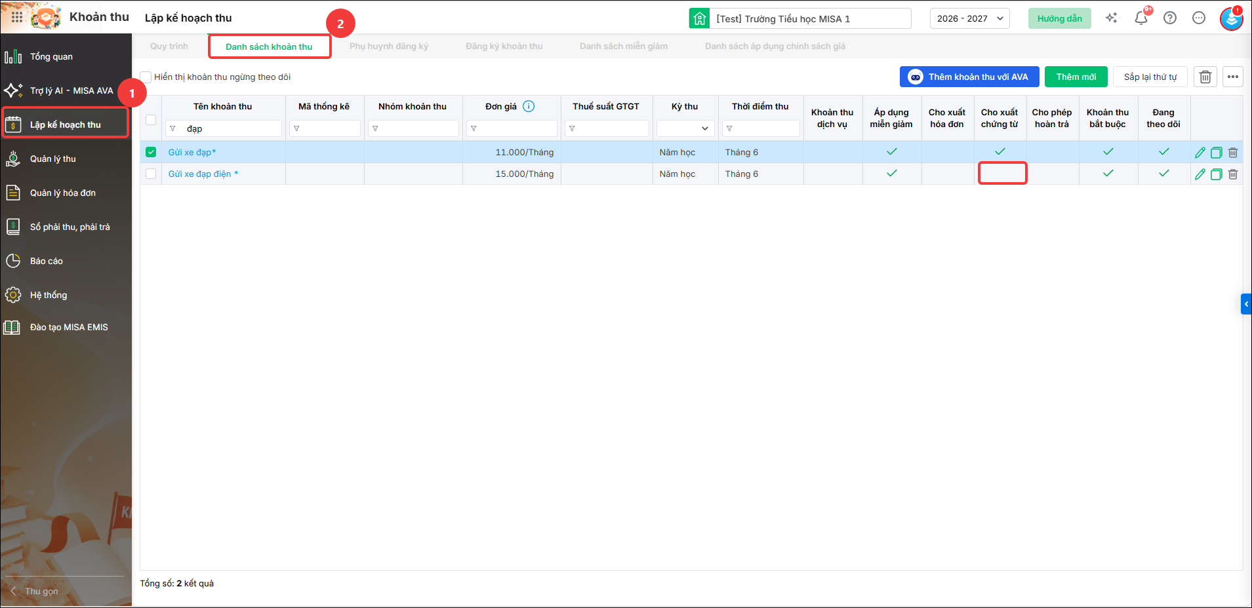The width and height of the screenshot is (1252, 608).
Task: Open Quản lý hóa đơn in sidebar
Action: coord(63,193)
